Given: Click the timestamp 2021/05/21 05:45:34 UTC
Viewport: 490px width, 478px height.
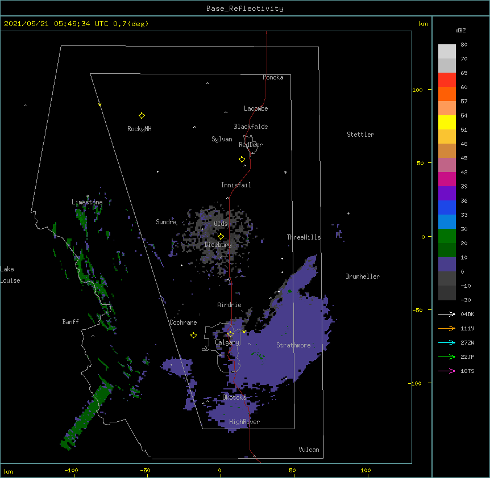Looking at the screenshot, I should pos(56,24).
